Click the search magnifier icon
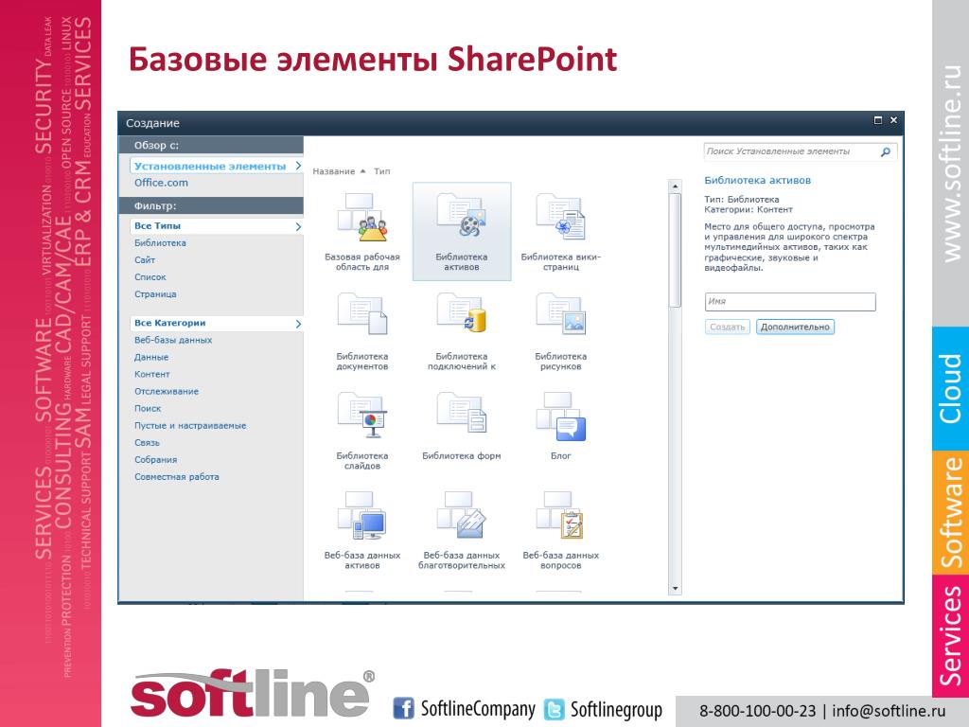 click(885, 151)
